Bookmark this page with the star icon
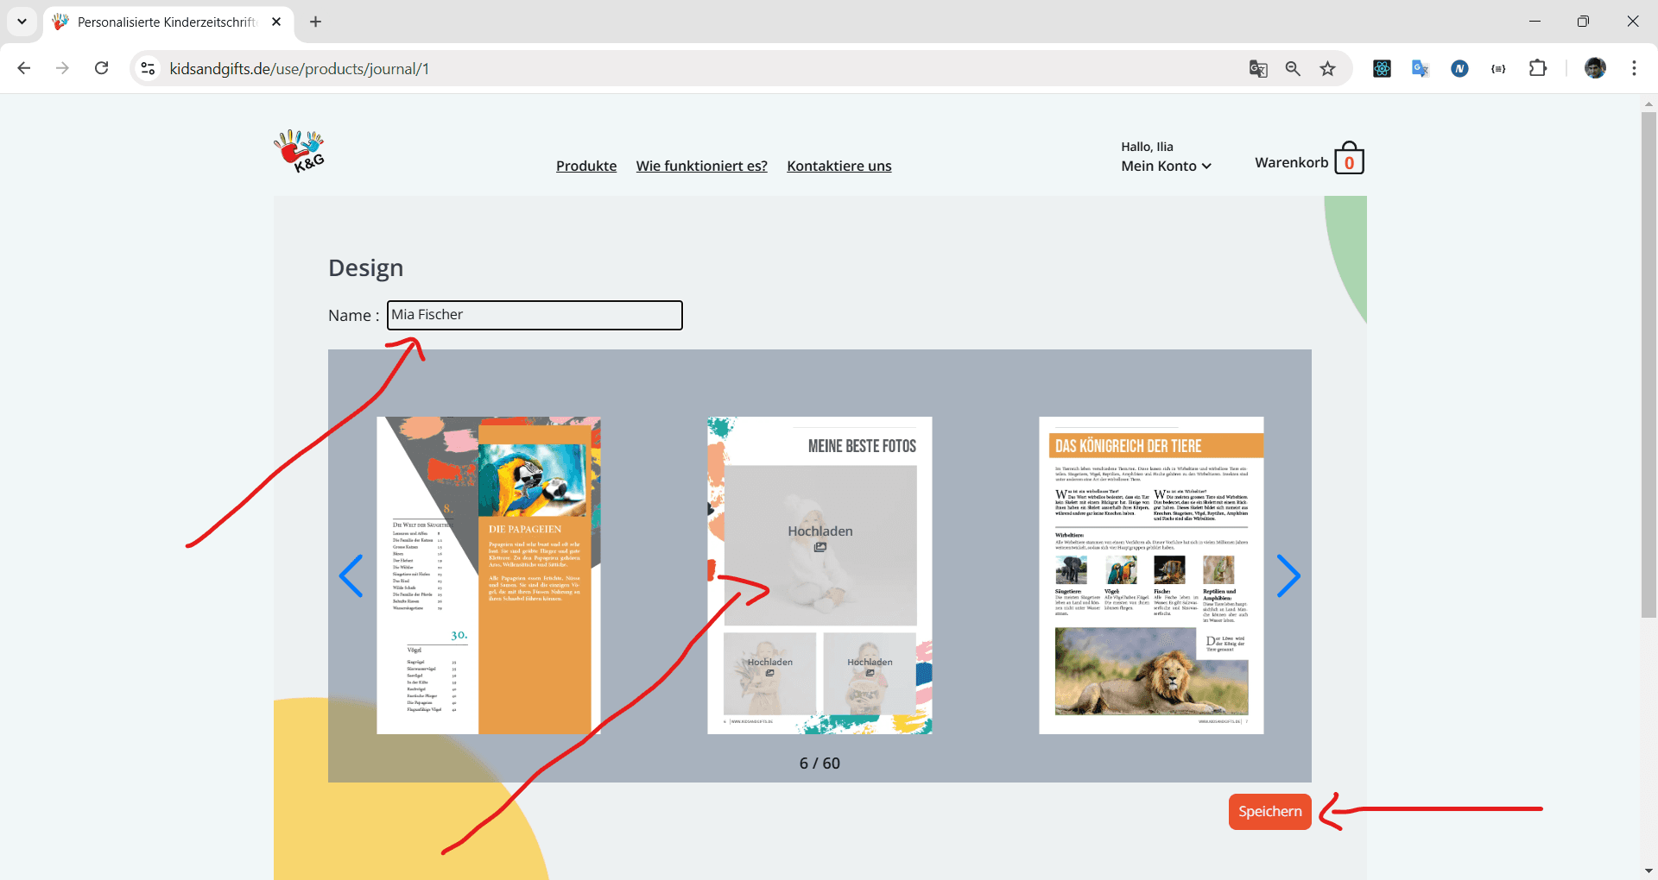The image size is (1658, 880). coord(1327,69)
